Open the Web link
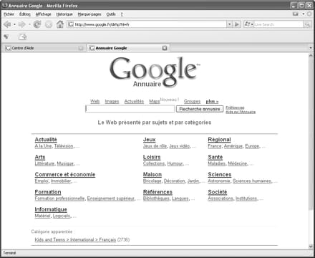This screenshot has height=258, width=315. [94, 101]
